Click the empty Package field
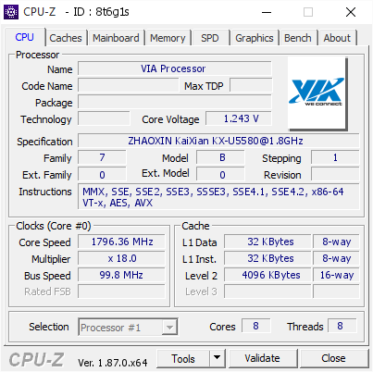The width and height of the screenshot is (373, 372). [x=175, y=102]
